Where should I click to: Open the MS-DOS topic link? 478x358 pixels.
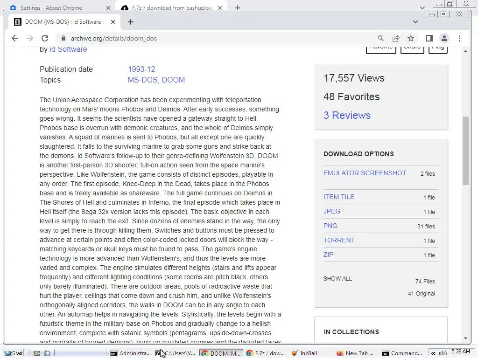pos(142,80)
